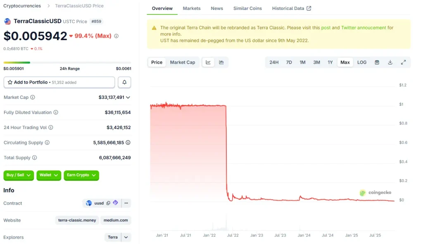Select the candlestick chart view icon
The image size is (423, 244).
221,62
